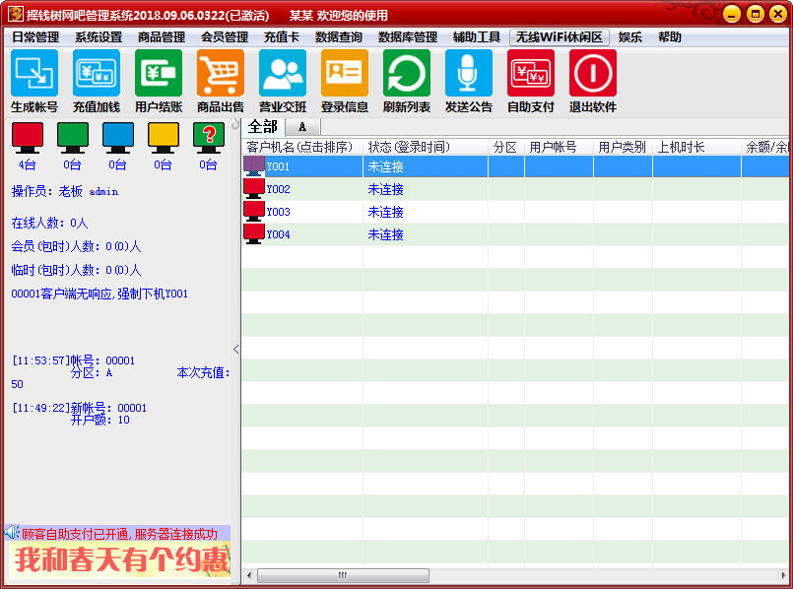This screenshot has height=589, width=793.
Task: Open the 数据查询 menu
Action: (x=339, y=37)
